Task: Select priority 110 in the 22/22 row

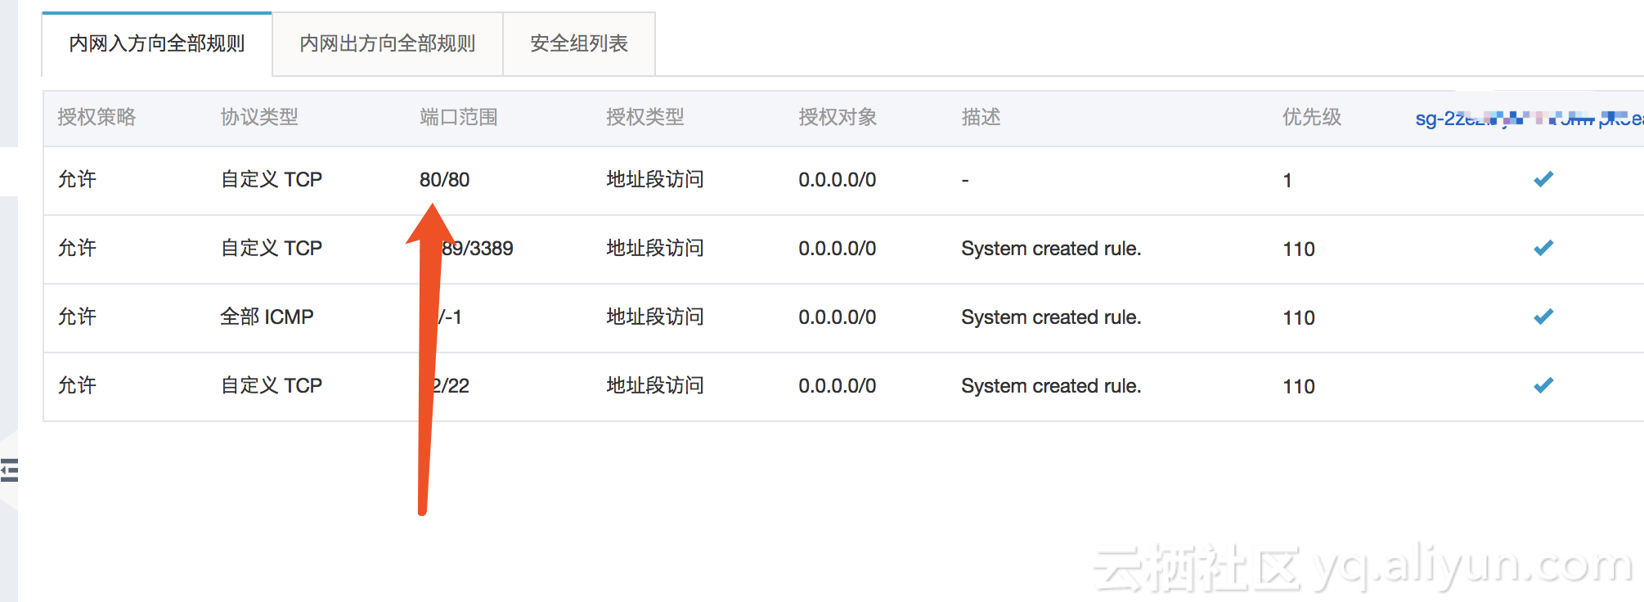Action: [x=1299, y=387]
